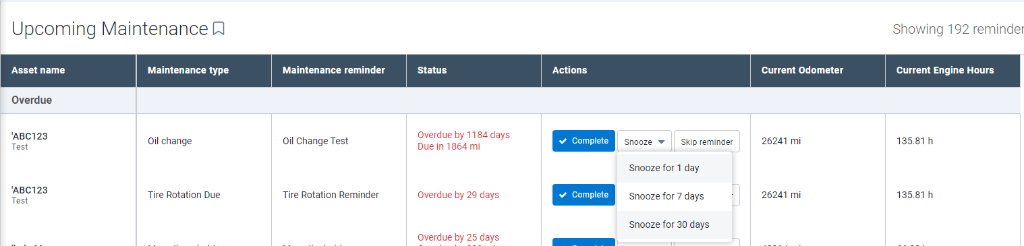Click the Showing 192 reminders count
Image resolution: width=1024 pixels, height=246 pixels.
tap(958, 29)
